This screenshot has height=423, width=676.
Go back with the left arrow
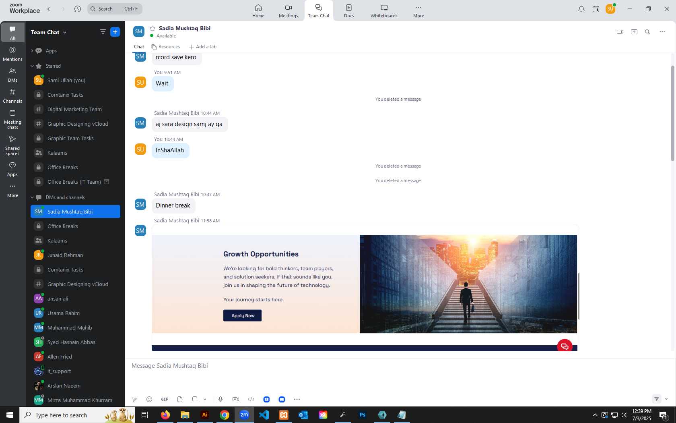click(49, 9)
